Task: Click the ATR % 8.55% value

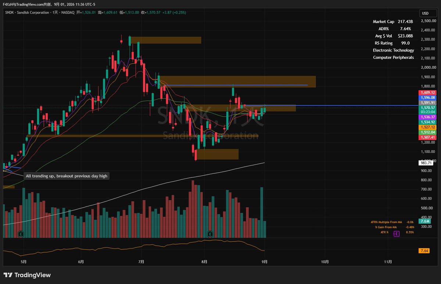Action: tap(410, 232)
